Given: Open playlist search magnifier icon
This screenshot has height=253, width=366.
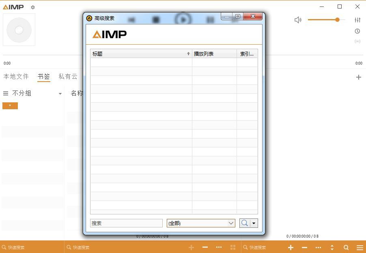Looking at the screenshot, I should pyautogui.click(x=346, y=247).
